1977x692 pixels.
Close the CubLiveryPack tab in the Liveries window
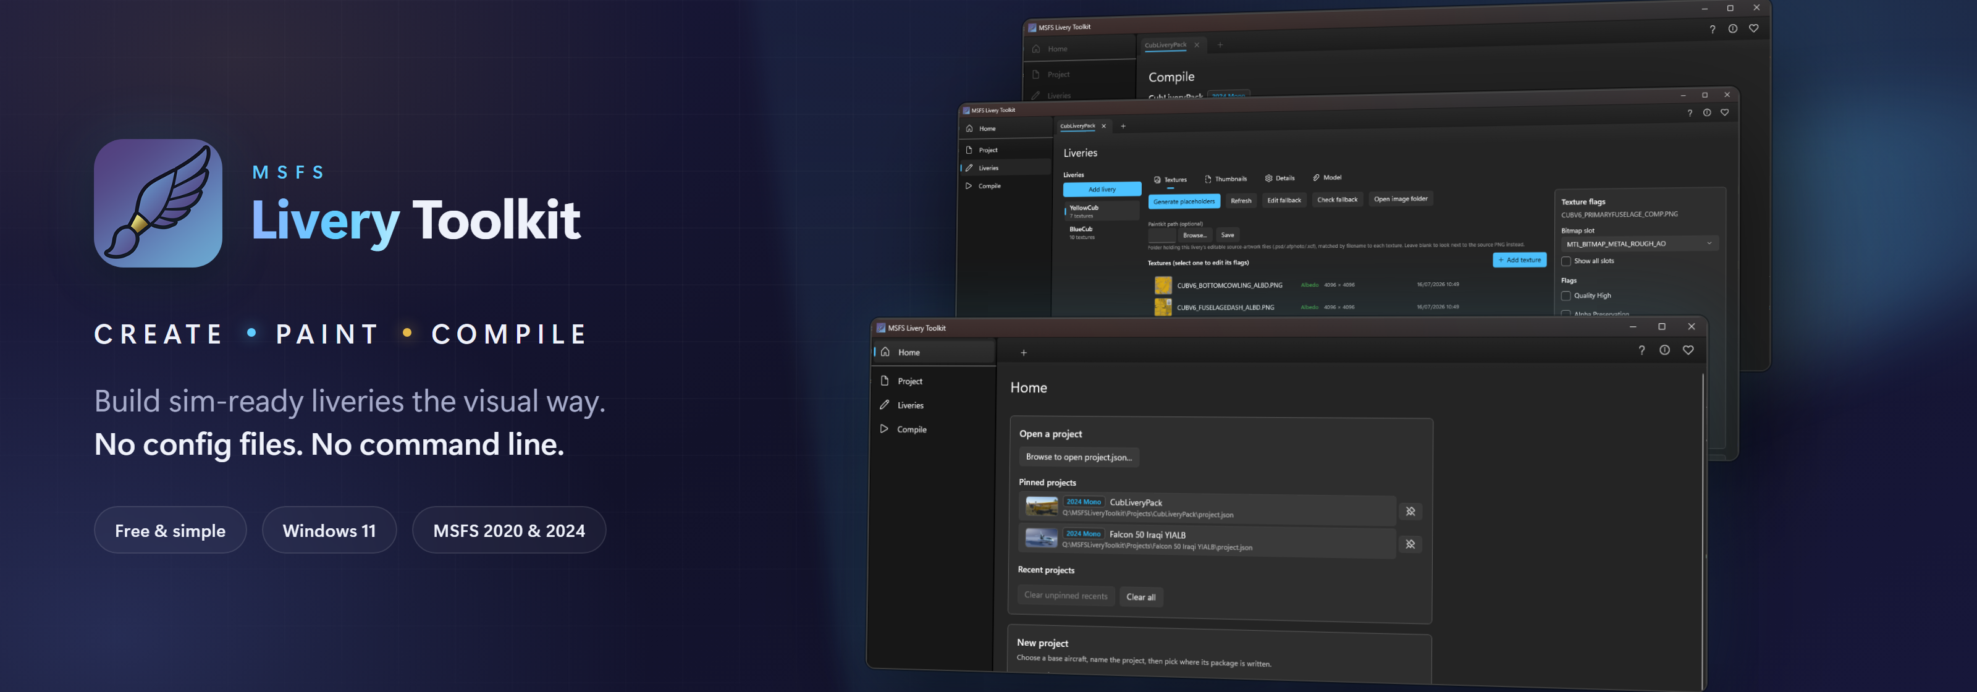1103,127
